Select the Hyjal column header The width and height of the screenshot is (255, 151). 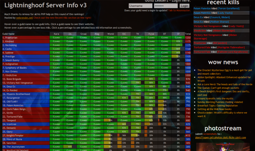151,34
